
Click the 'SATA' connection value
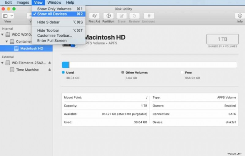point(232,114)
